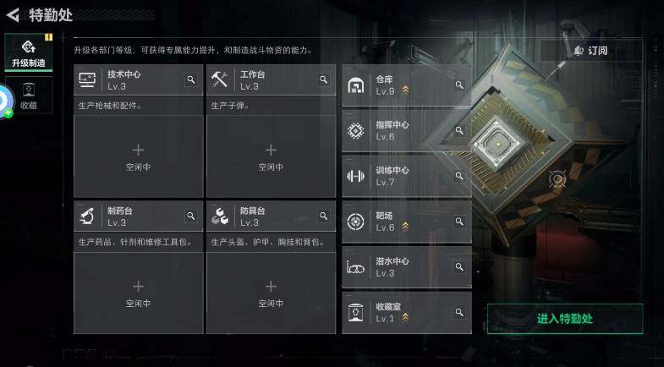664x367 pixels.
Task: Start crafting in idle 工作台 slot
Action: point(271,156)
